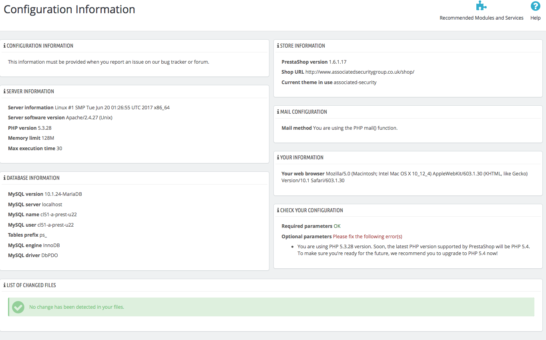546x340 pixels.
Task: Click info icon beside Configuration Information heading
Action: (x=4, y=46)
